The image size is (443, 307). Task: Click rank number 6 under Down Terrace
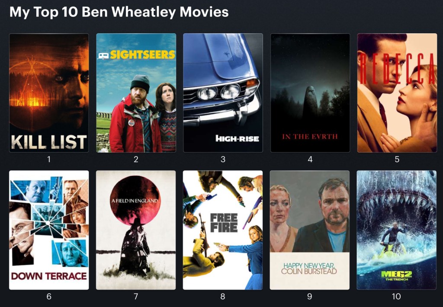[49, 296]
